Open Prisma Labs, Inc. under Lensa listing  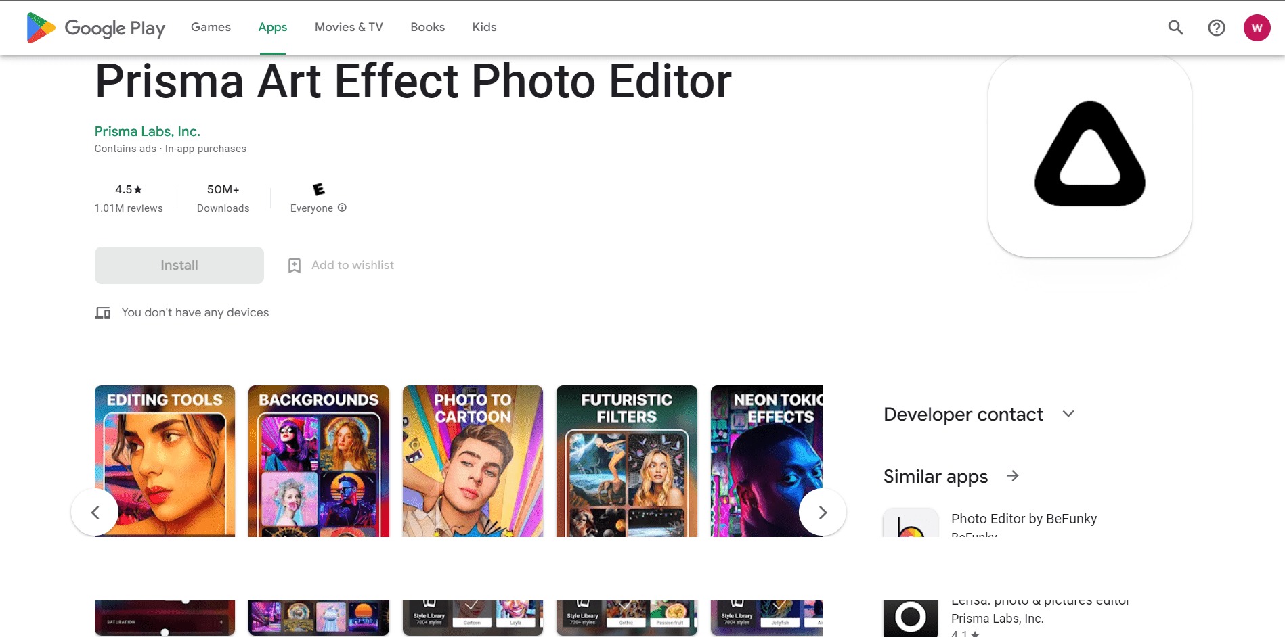pyautogui.click(x=997, y=619)
